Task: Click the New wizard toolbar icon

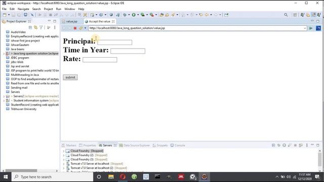Action: 5,15
